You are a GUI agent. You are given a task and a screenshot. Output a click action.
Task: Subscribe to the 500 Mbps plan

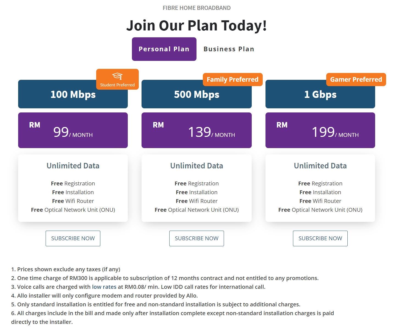pyautogui.click(x=196, y=238)
